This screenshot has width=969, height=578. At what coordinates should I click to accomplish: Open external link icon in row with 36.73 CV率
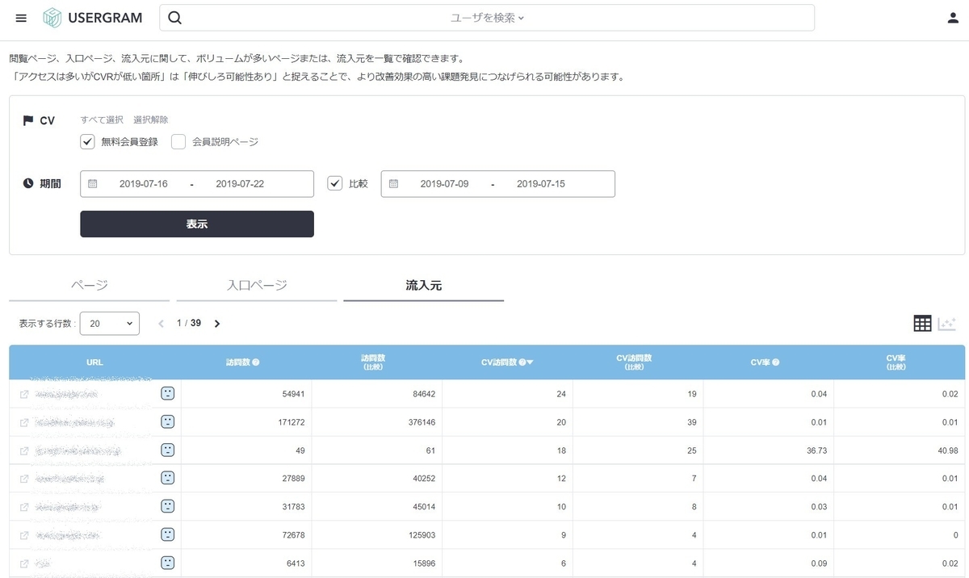(24, 450)
